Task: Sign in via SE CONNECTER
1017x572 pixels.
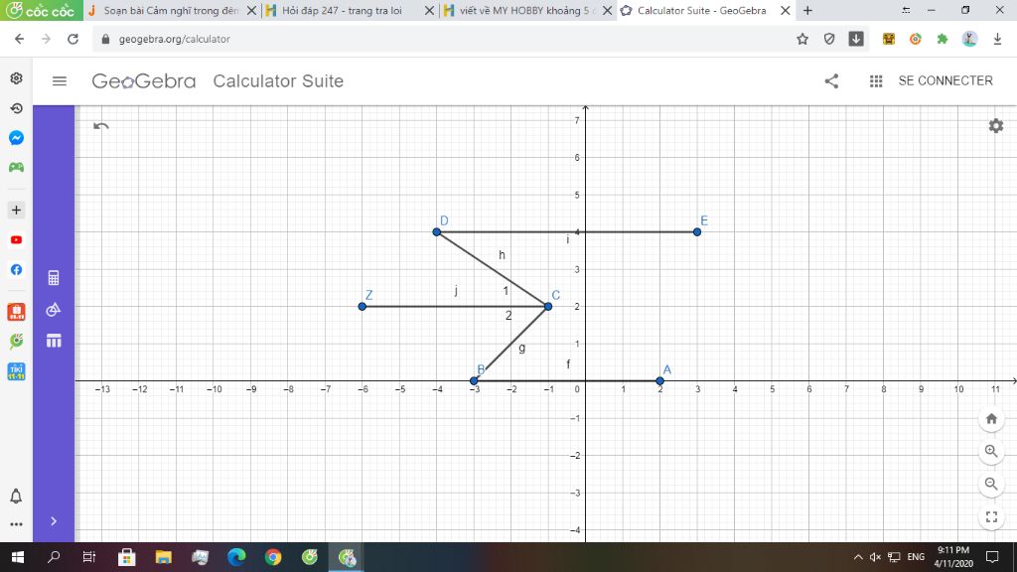Action: [945, 81]
